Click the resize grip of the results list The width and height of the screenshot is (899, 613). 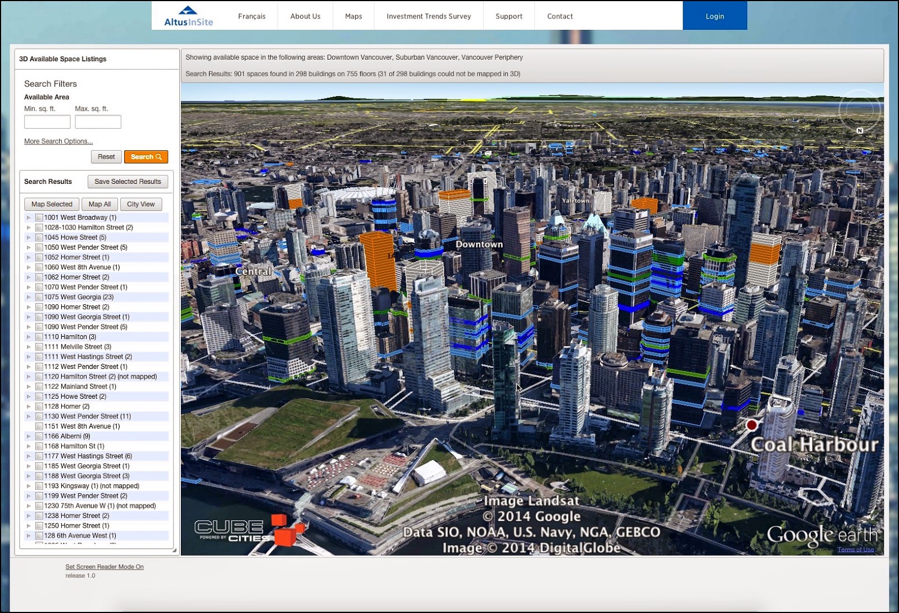click(x=174, y=550)
